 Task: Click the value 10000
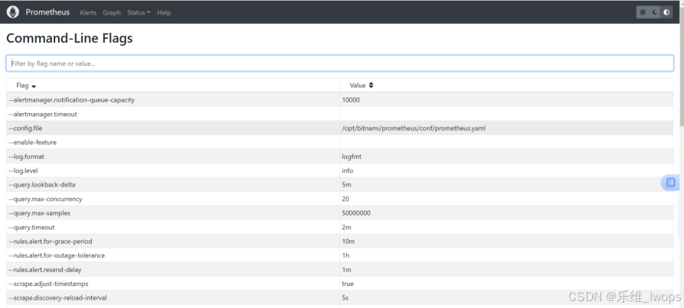[351, 100]
